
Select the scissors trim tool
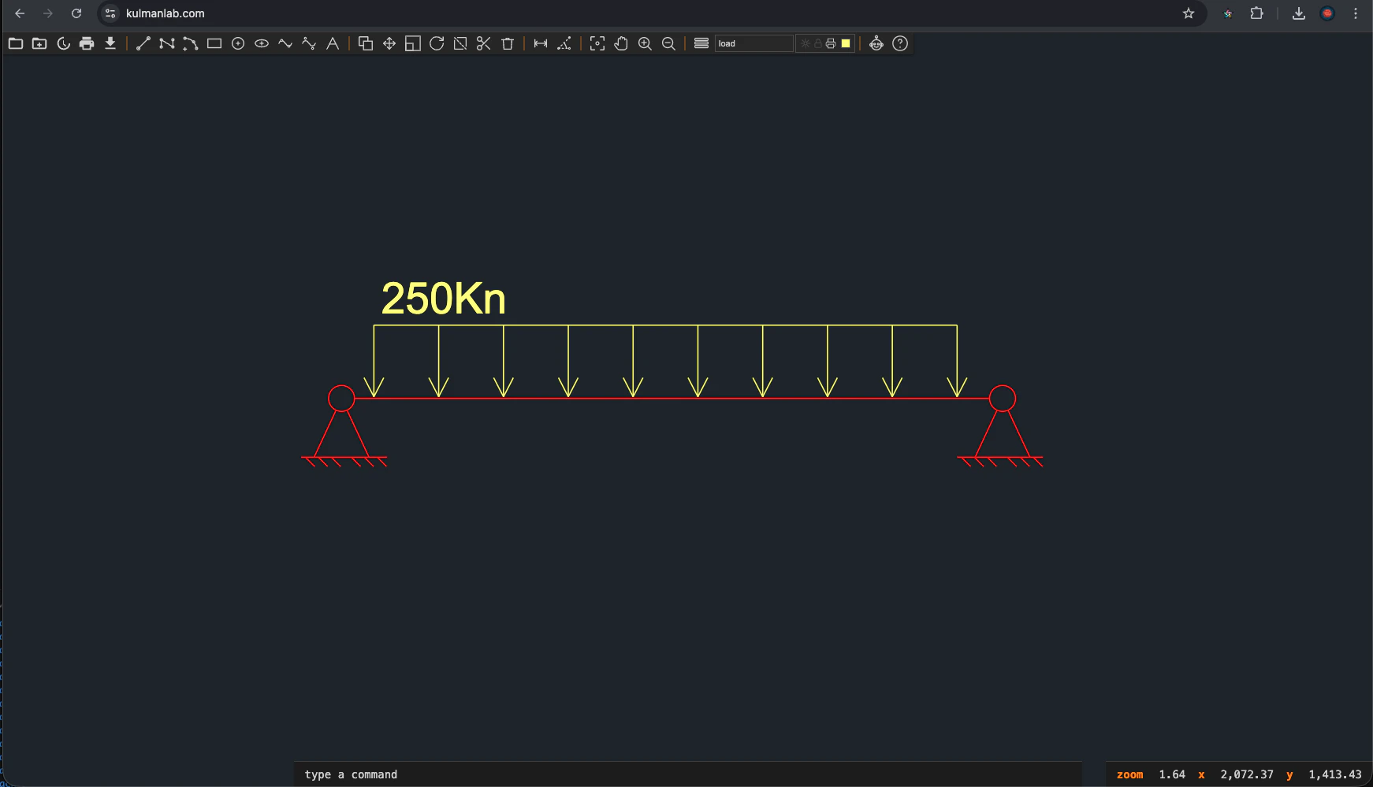484,43
